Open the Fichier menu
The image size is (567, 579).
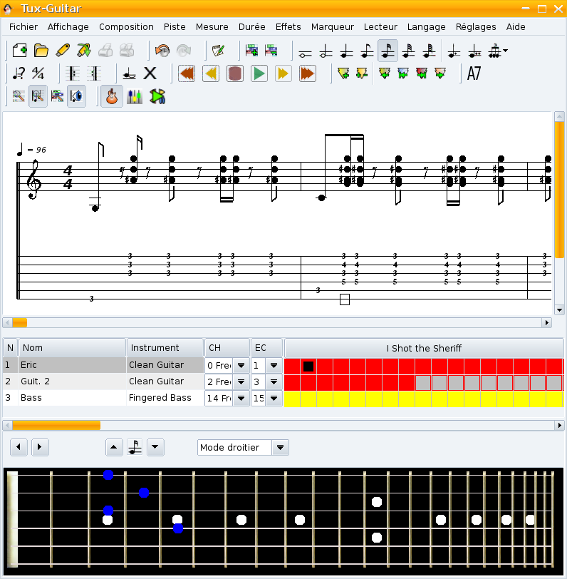pos(24,27)
